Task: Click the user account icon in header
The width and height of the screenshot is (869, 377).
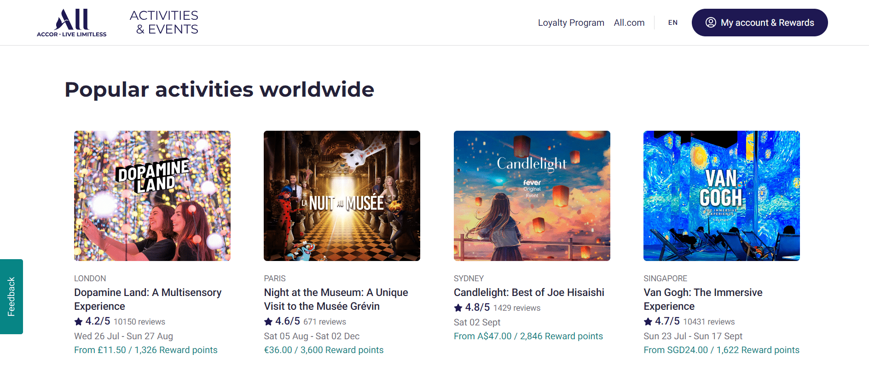Action: (711, 23)
